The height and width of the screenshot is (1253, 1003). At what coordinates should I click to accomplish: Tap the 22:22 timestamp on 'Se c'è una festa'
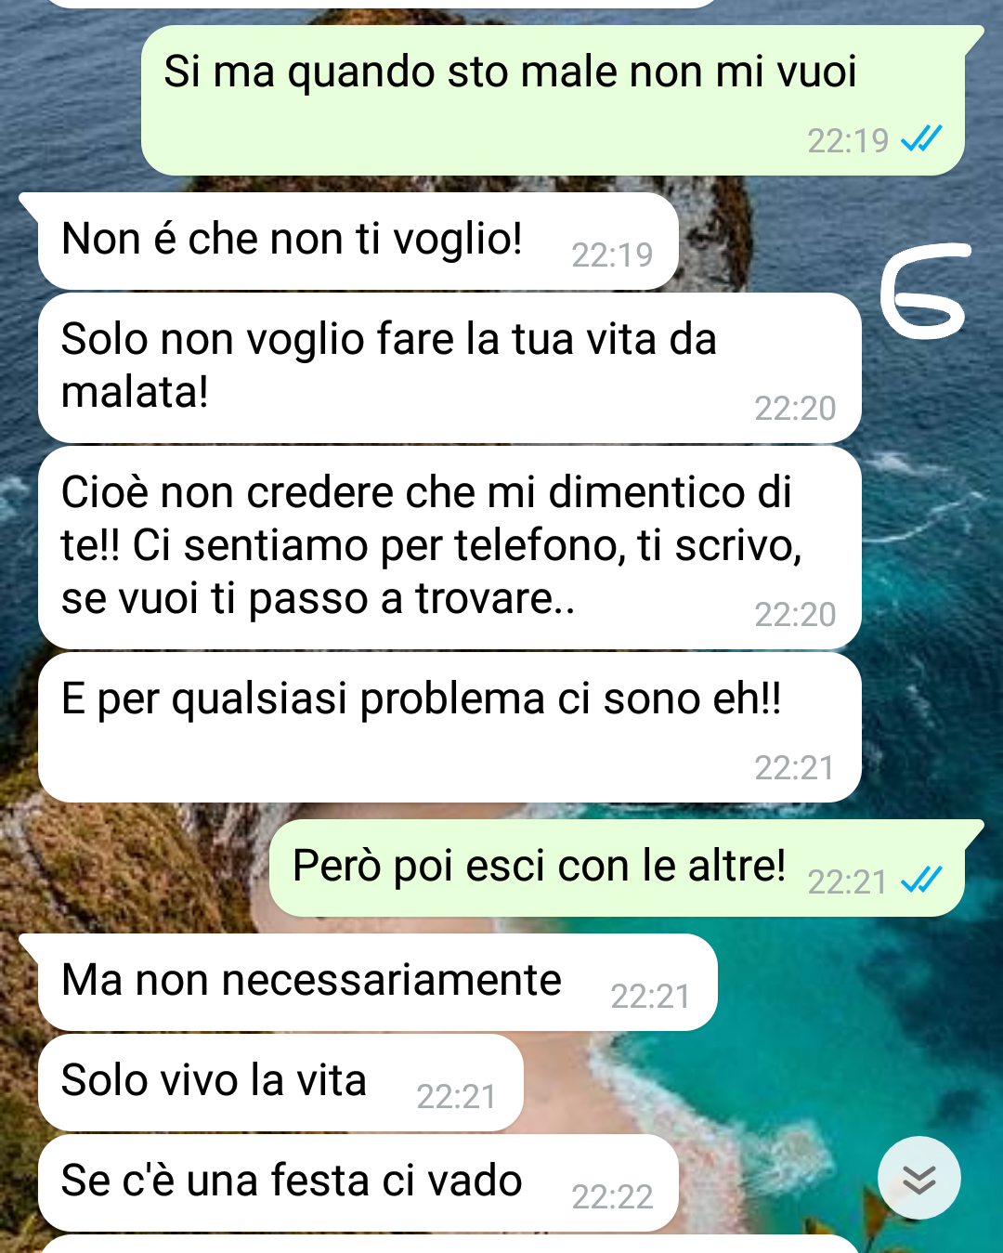pos(612,1197)
